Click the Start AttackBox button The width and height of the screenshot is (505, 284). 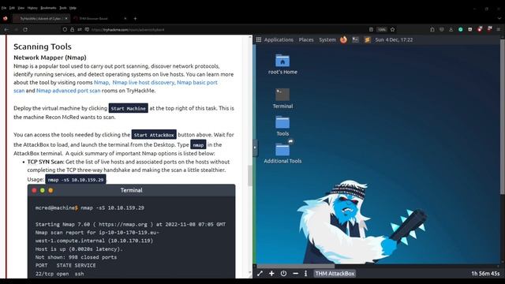click(x=154, y=135)
